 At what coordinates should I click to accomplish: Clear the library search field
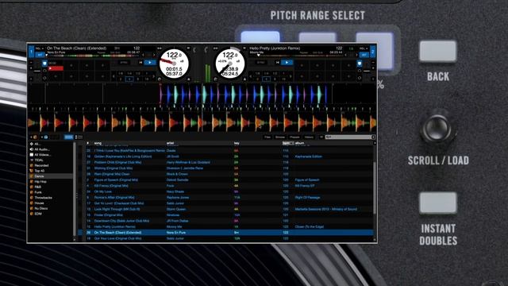pos(373,137)
